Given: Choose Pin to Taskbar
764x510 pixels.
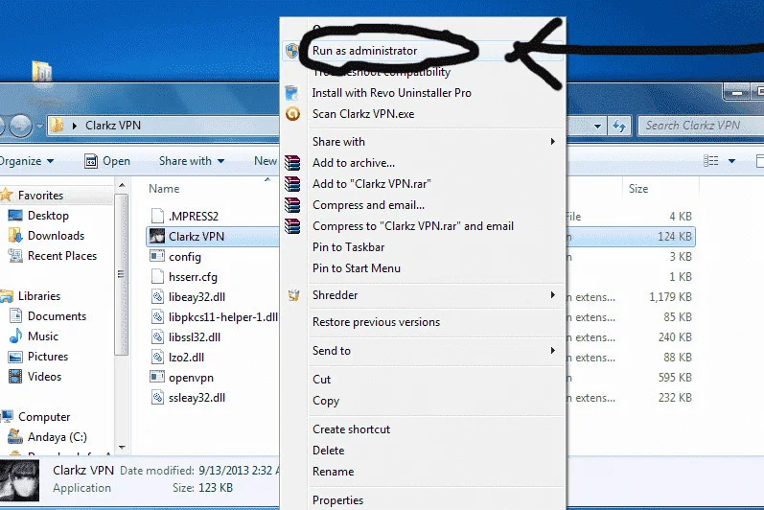Looking at the screenshot, I should [348, 247].
